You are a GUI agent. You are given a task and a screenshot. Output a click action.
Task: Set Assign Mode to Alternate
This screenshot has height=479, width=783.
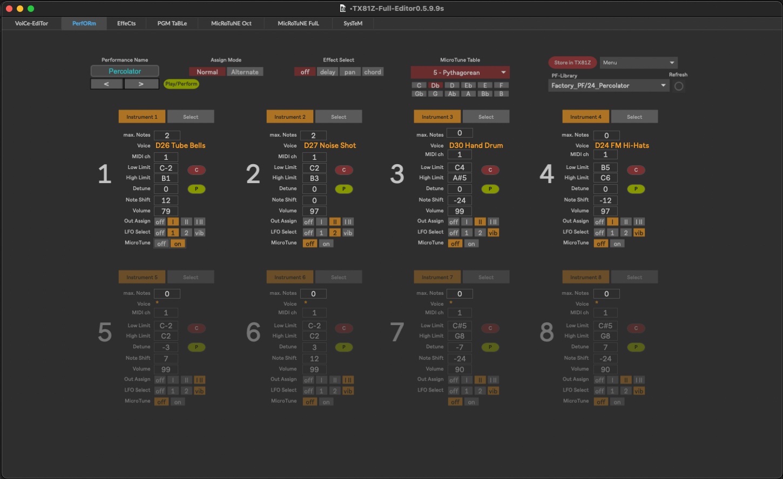click(245, 72)
